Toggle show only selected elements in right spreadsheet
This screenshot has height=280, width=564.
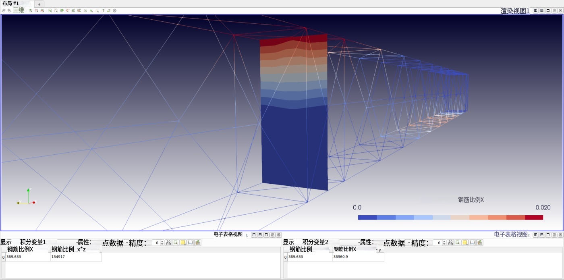coord(458,243)
